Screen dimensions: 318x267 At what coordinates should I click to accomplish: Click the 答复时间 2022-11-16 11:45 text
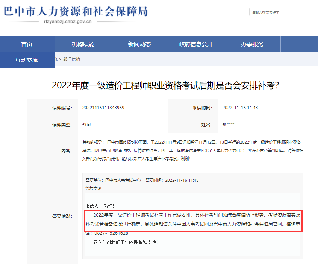172,180
